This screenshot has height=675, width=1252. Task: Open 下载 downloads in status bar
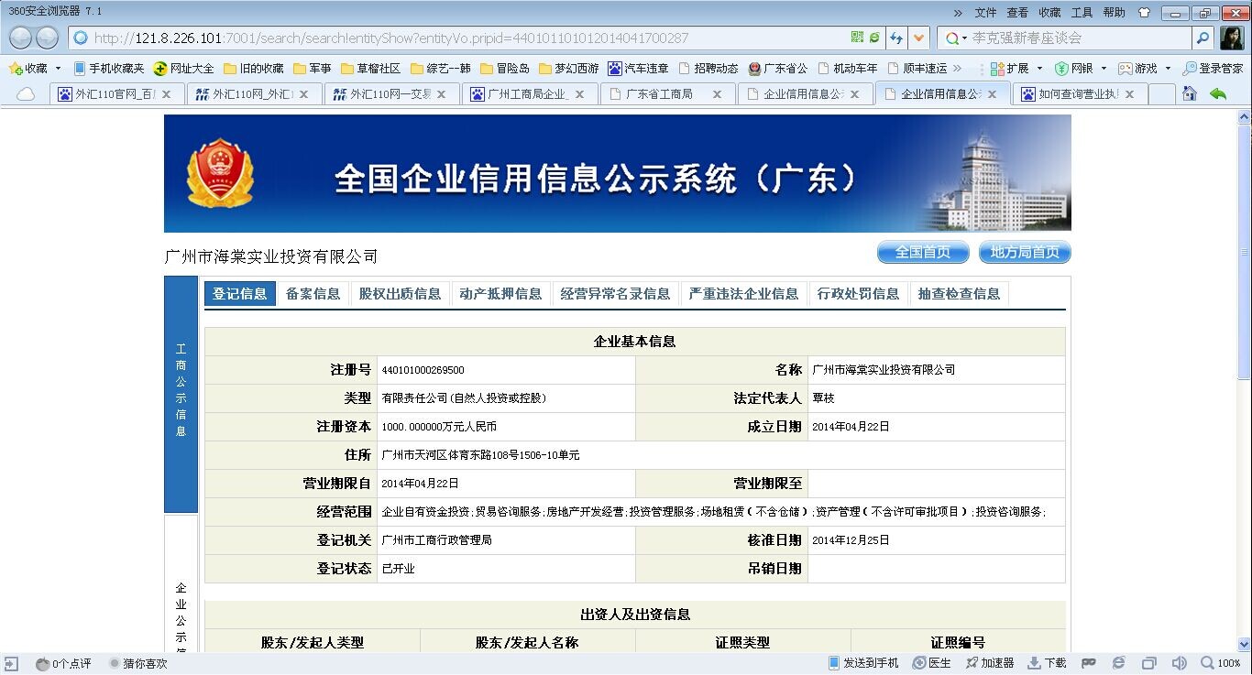1047,663
